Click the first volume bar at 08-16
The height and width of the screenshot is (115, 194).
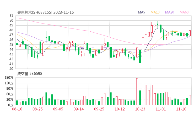click(x=17, y=103)
